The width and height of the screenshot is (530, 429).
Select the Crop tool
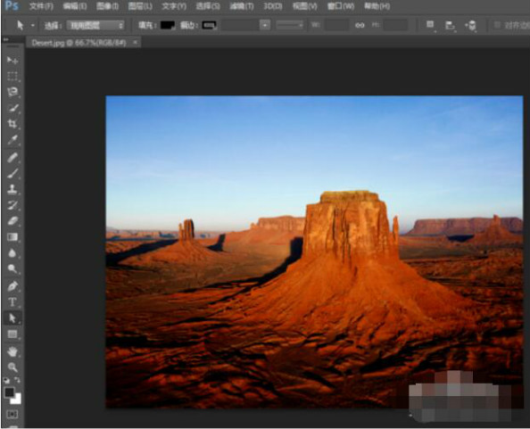click(12, 124)
